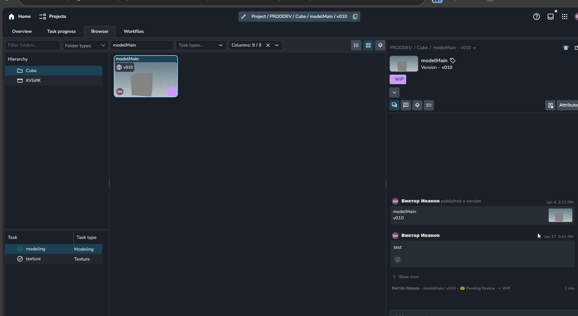Select the Browser tab
The height and width of the screenshot is (316, 578).
[x=100, y=31]
